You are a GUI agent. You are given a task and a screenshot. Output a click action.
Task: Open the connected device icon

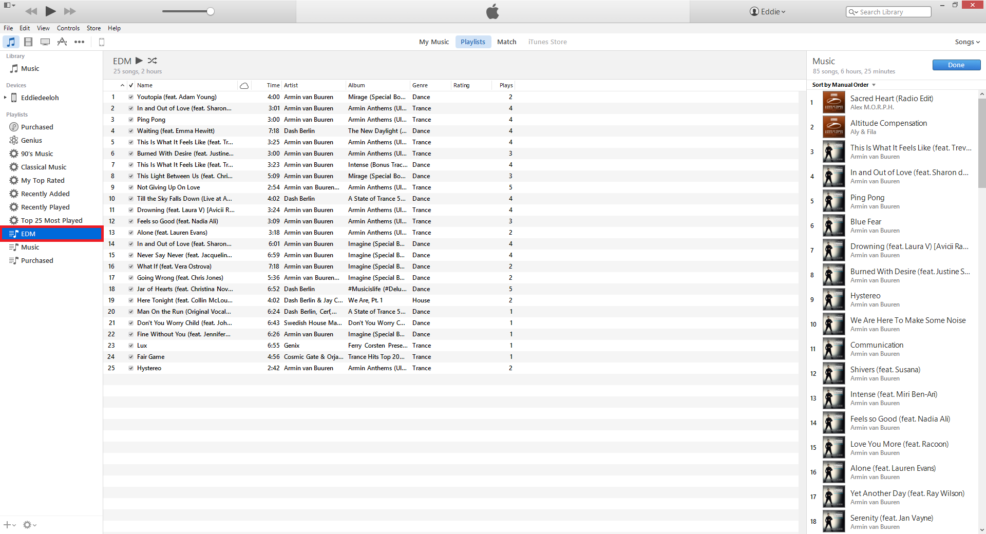[101, 42]
